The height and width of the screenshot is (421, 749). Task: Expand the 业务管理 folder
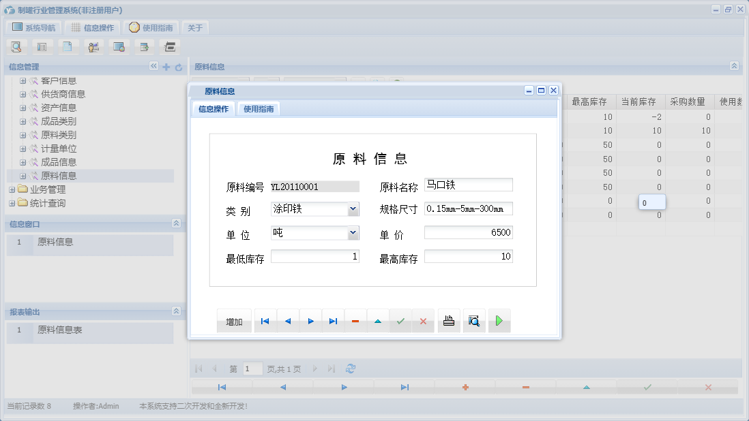point(12,190)
